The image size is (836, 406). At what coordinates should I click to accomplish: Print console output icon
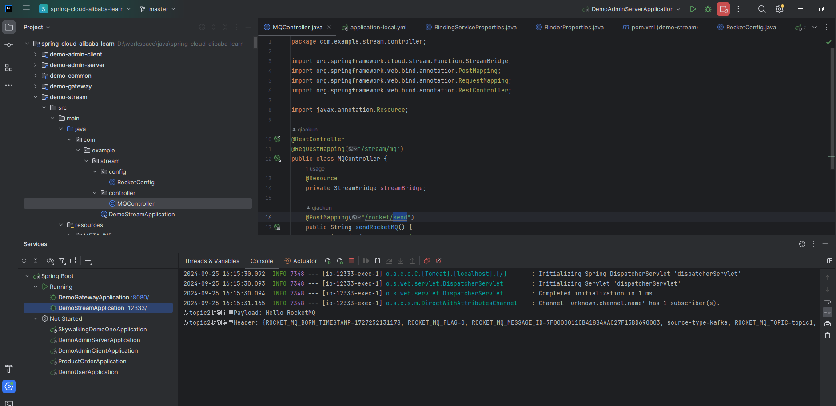coord(828,324)
